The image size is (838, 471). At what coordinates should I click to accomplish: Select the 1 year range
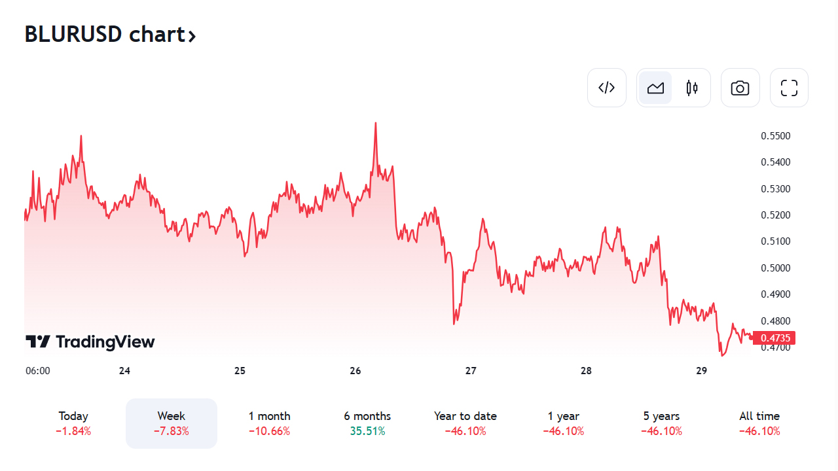coord(564,423)
